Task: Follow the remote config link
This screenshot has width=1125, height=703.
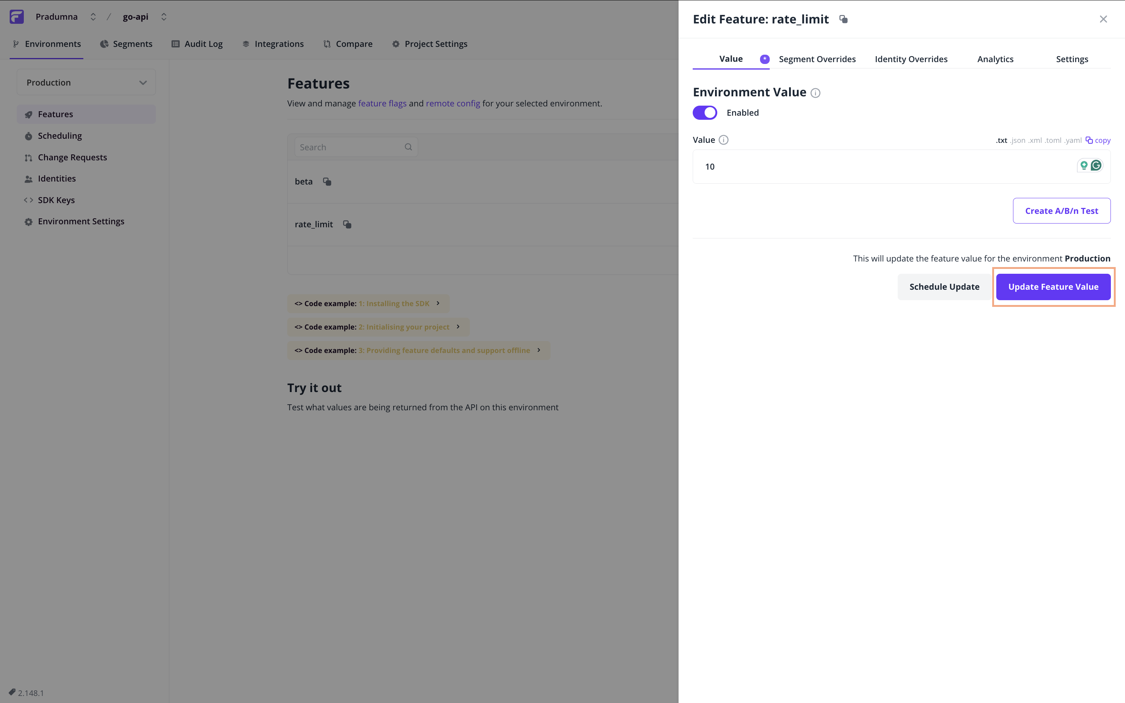Action: coord(453,103)
